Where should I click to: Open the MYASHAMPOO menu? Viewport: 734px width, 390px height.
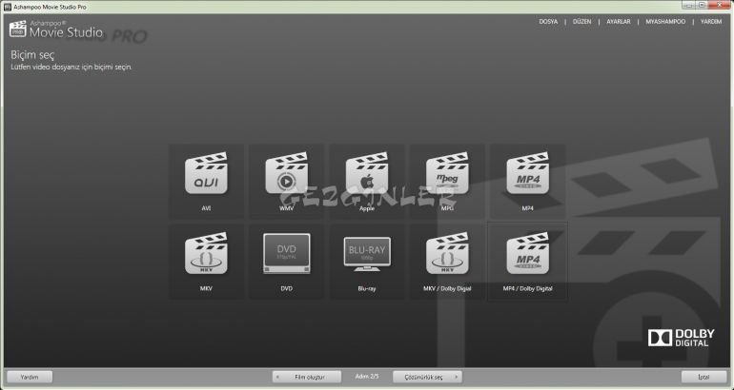[665, 22]
